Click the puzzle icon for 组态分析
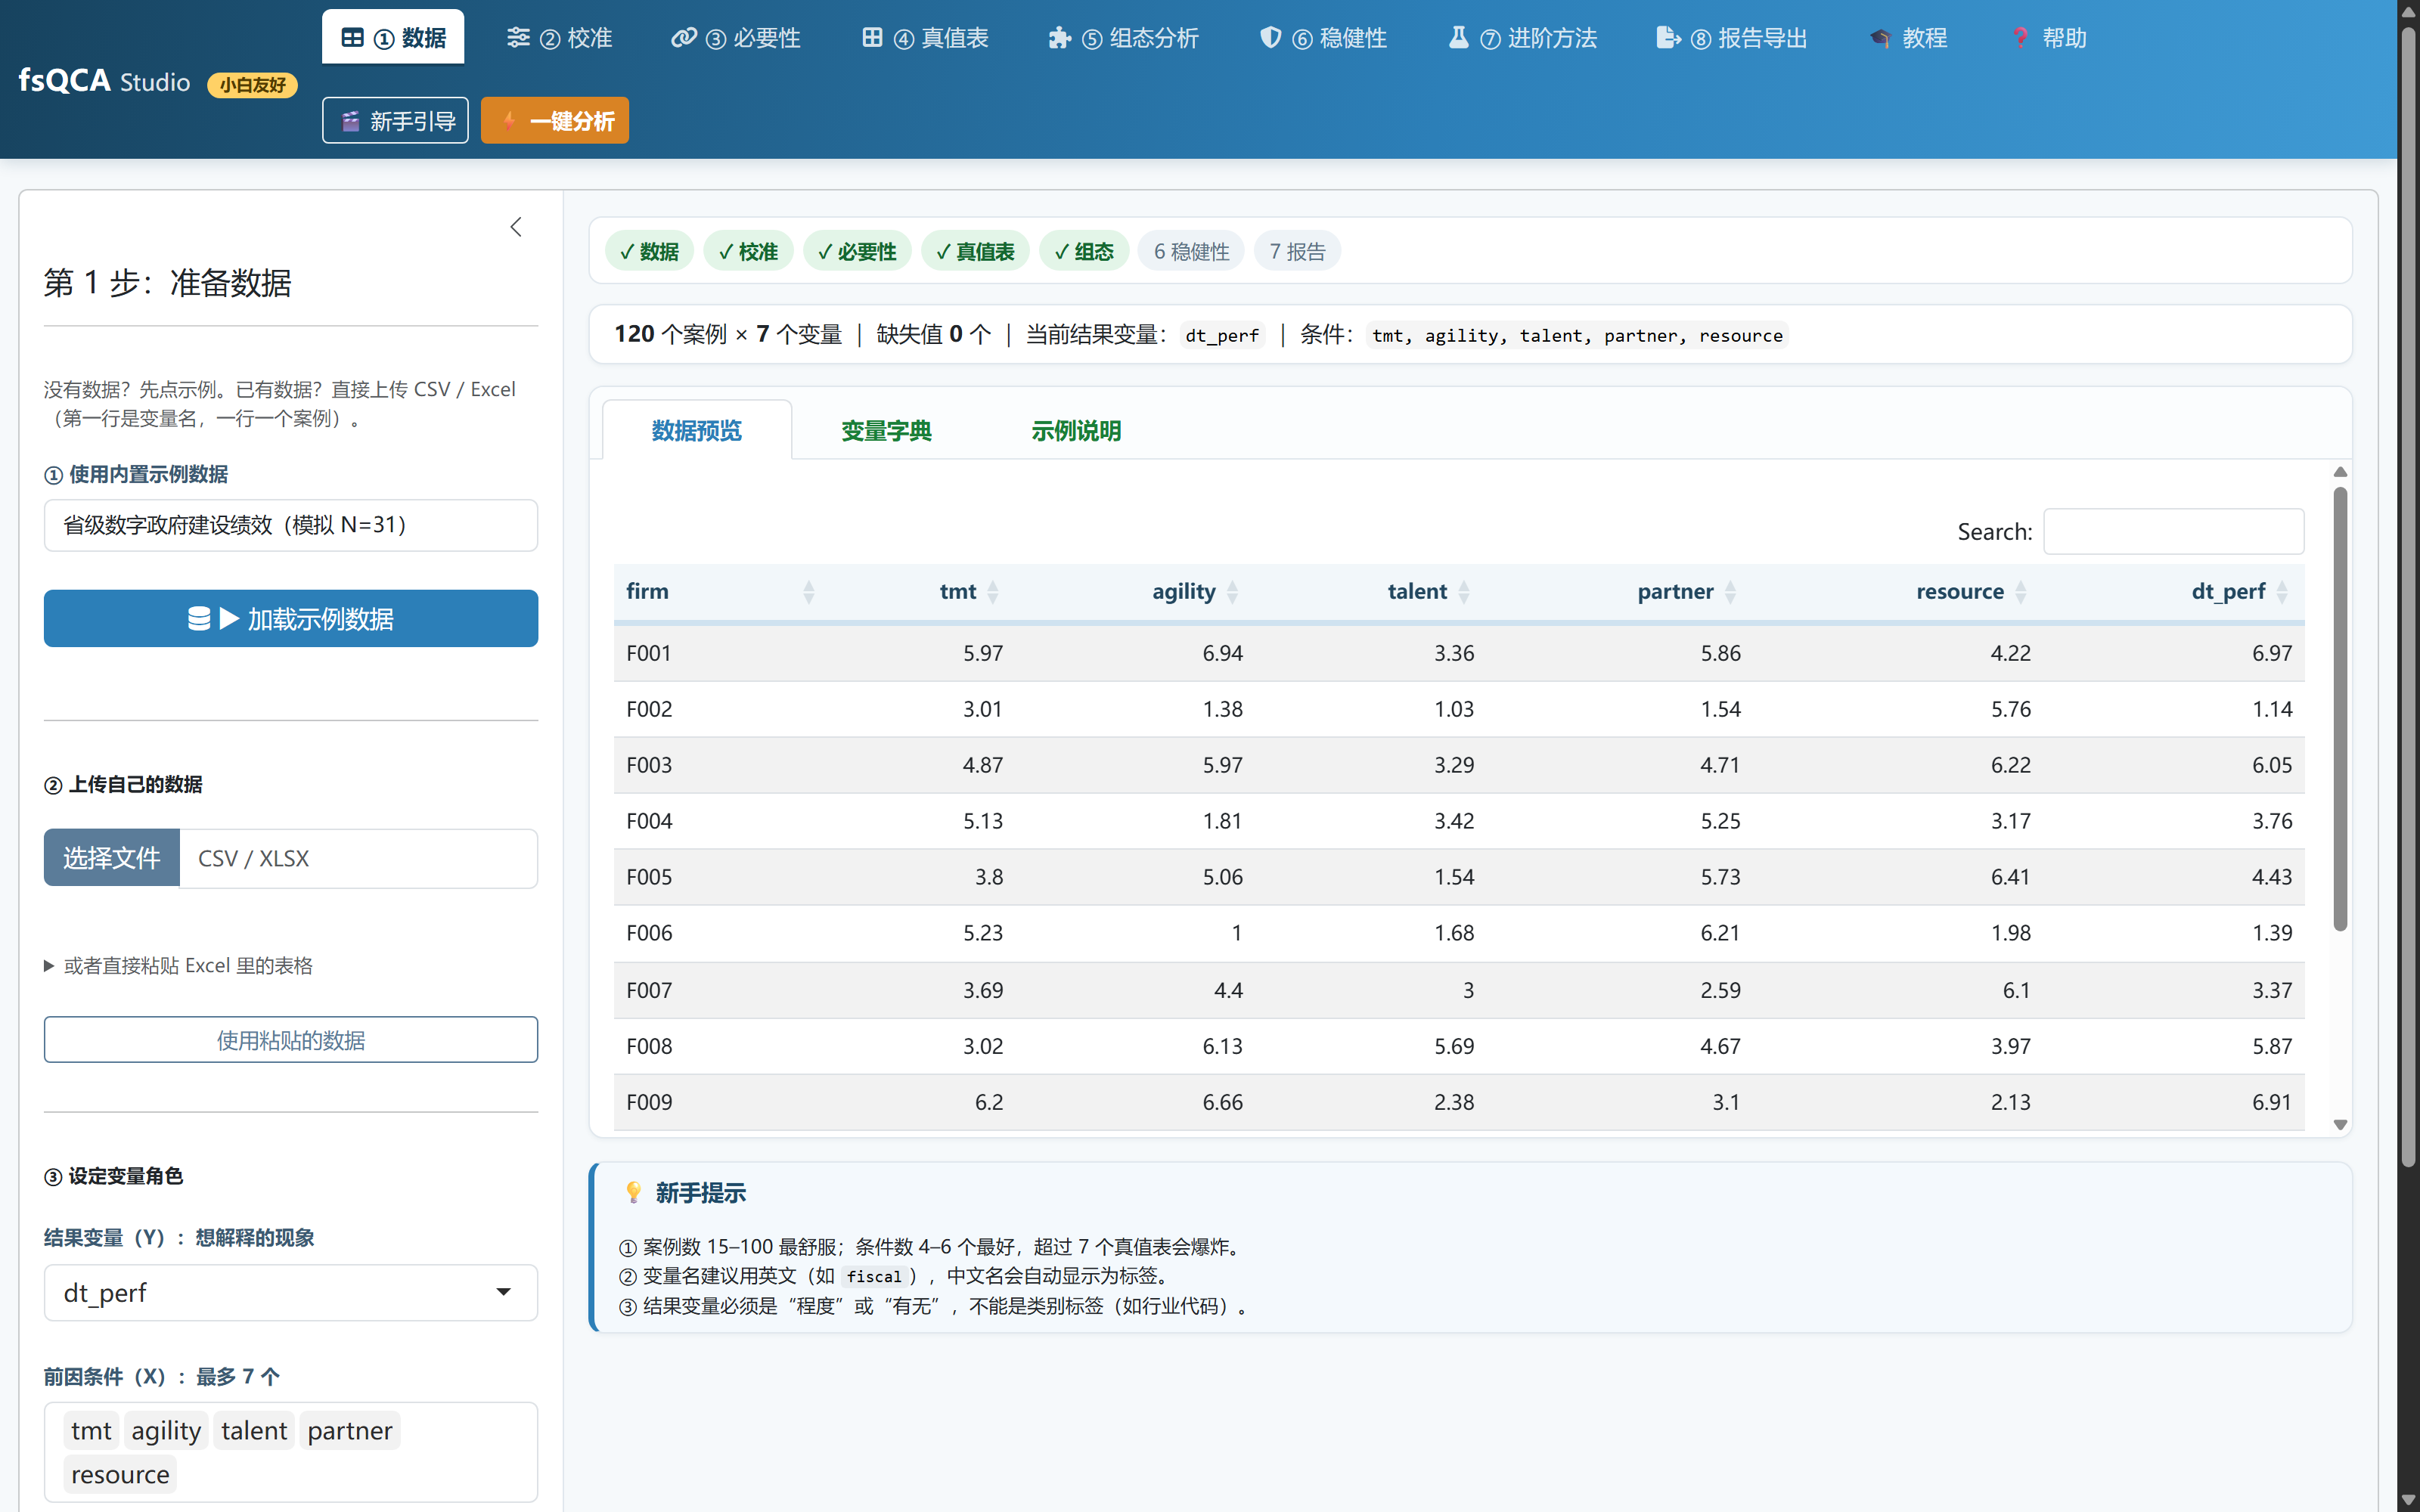 click(x=1059, y=38)
